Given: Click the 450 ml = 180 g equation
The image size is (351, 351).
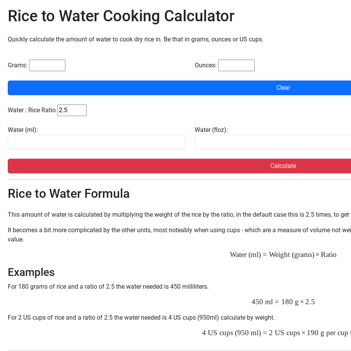Looking at the screenshot, I should 283,302.
